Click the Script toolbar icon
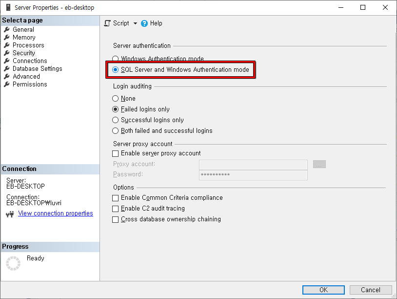The width and height of the screenshot is (397, 299). (107, 23)
